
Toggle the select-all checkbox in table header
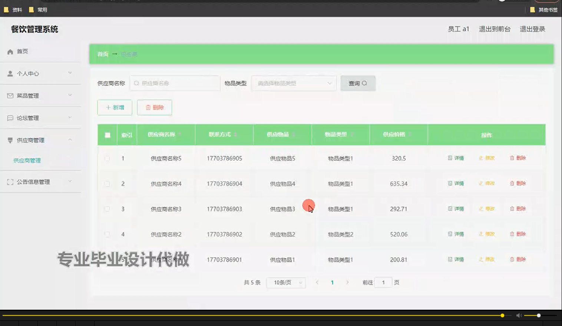108,135
